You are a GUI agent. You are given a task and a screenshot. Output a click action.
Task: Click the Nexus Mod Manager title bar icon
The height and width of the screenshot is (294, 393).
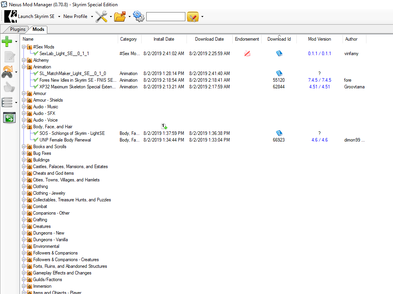[x=4, y=4]
